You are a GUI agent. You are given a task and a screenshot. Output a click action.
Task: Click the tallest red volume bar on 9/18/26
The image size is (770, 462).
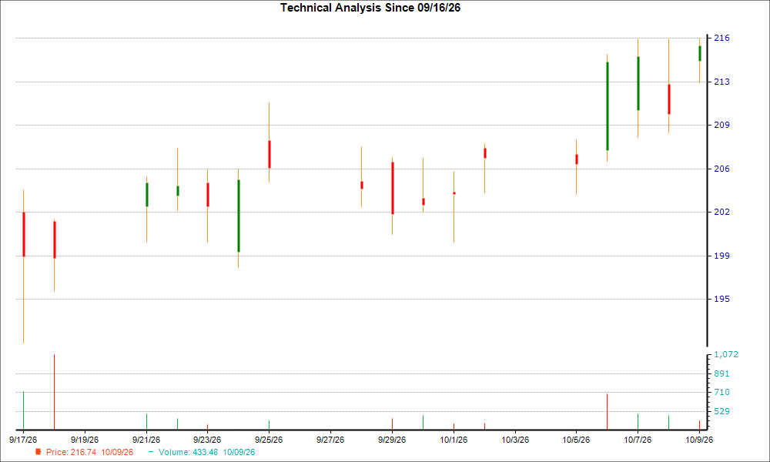(54, 392)
